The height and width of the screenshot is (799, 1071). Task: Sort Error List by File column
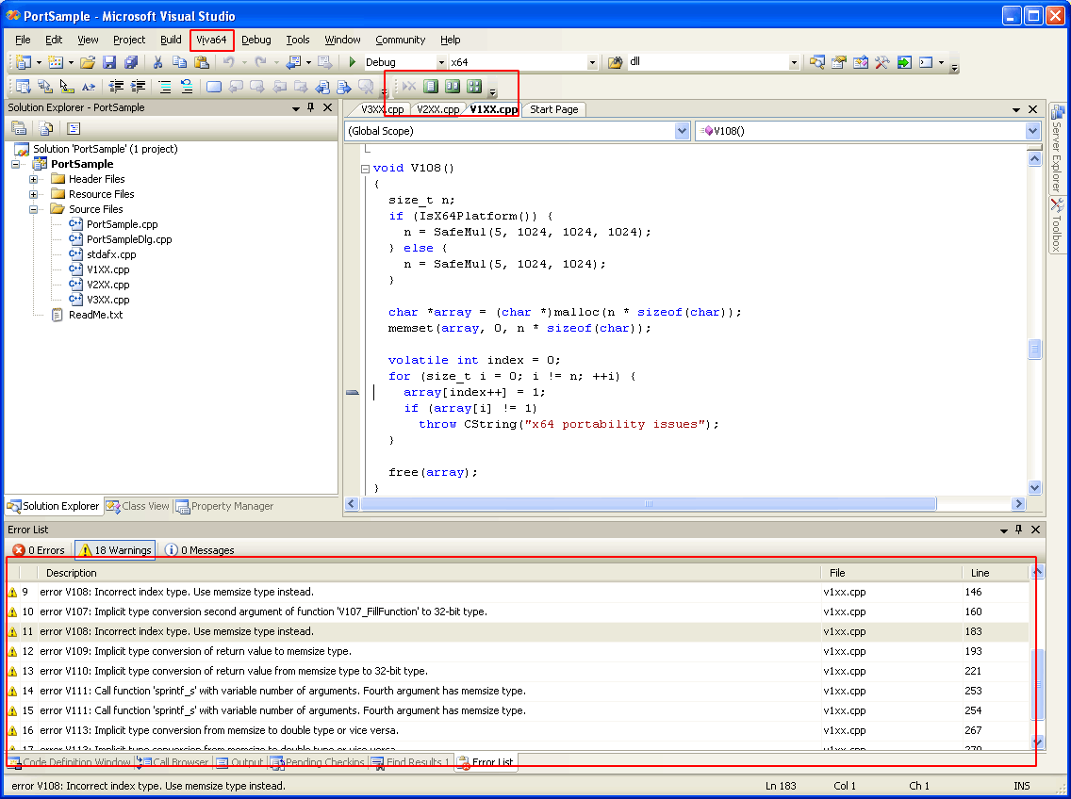pyautogui.click(x=891, y=573)
